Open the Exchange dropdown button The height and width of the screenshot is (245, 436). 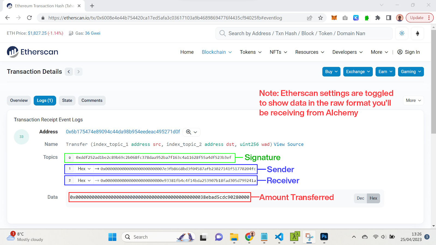point(358,72)
